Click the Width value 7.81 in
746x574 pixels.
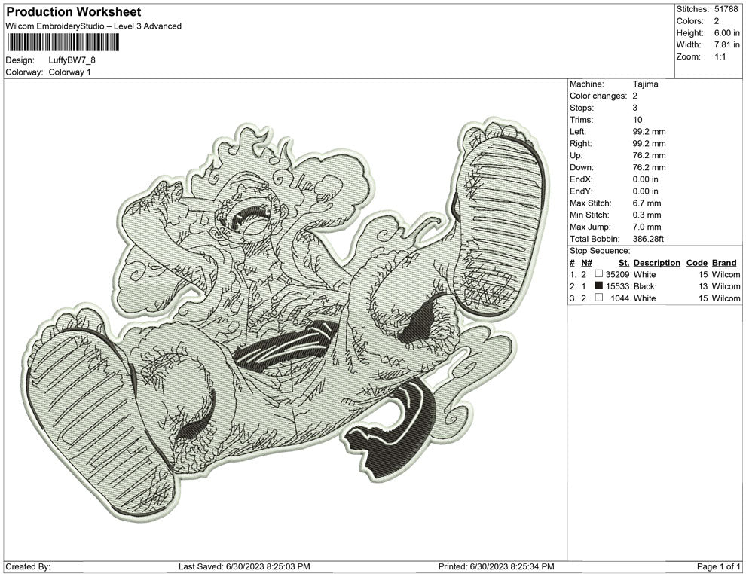point(726,44)
